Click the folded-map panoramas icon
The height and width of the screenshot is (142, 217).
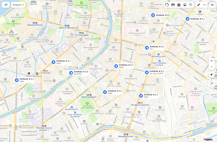[x=173, y=5]
